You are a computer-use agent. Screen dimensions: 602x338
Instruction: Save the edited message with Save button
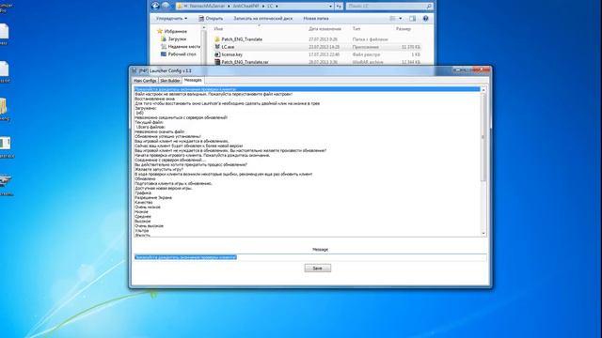point(318,269)
